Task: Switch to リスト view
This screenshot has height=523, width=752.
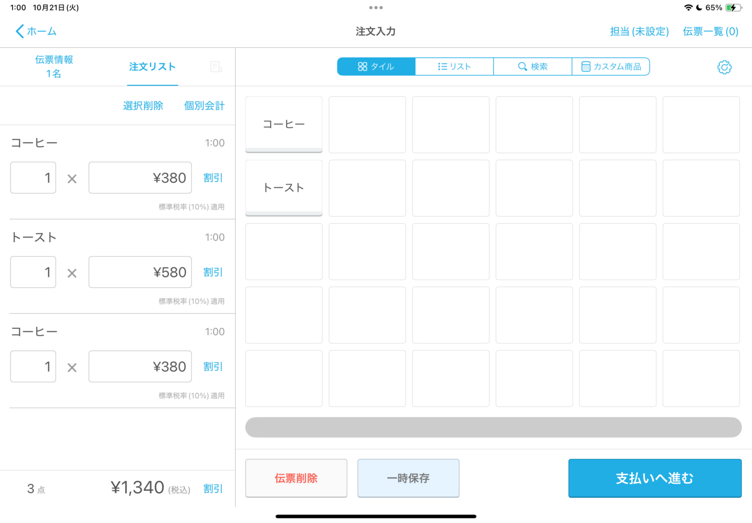Action: click(x=454, y=67)
